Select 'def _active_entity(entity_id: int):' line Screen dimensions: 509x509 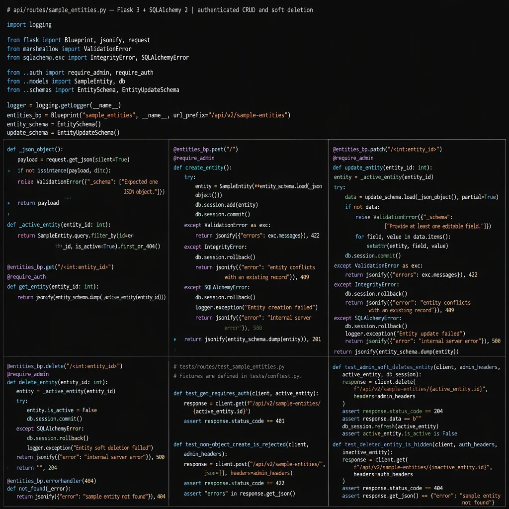tap(59, 225)
